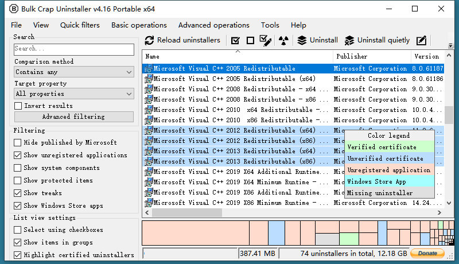Click the deselect-all empty square icon
459x264 pixels.
click(x=250, y=40)
